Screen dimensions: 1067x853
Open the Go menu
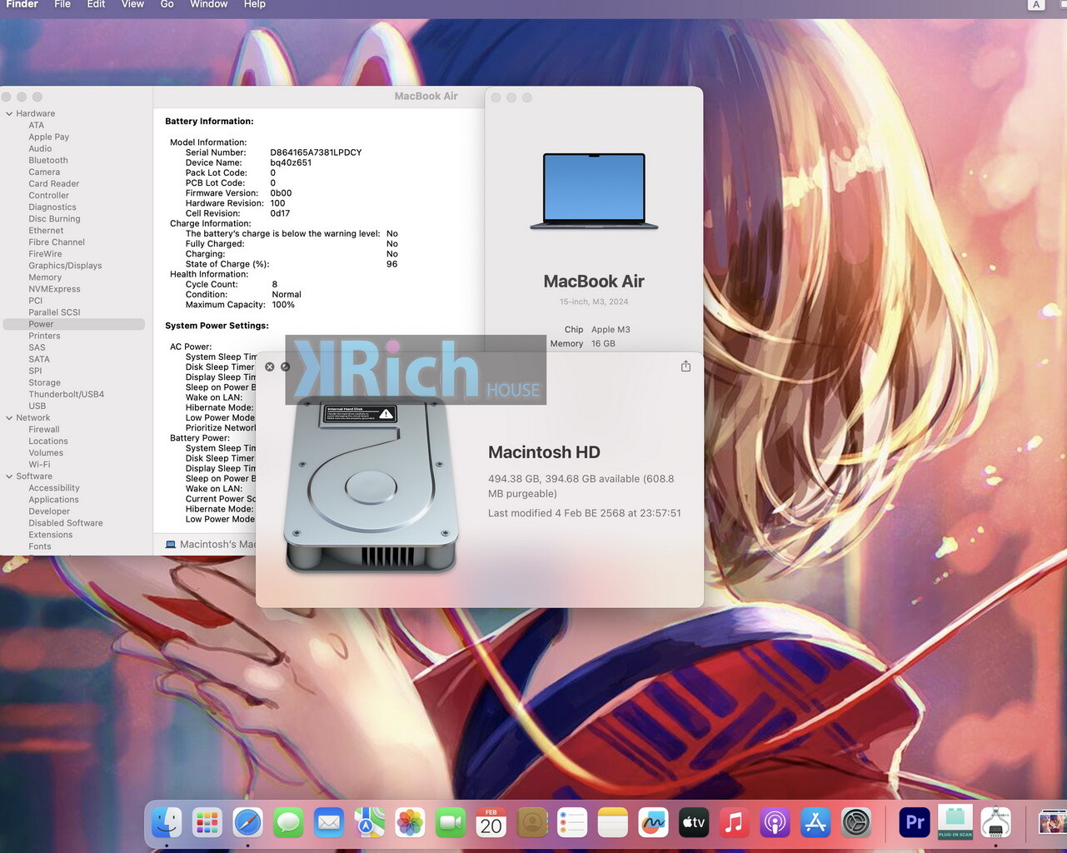167,4
